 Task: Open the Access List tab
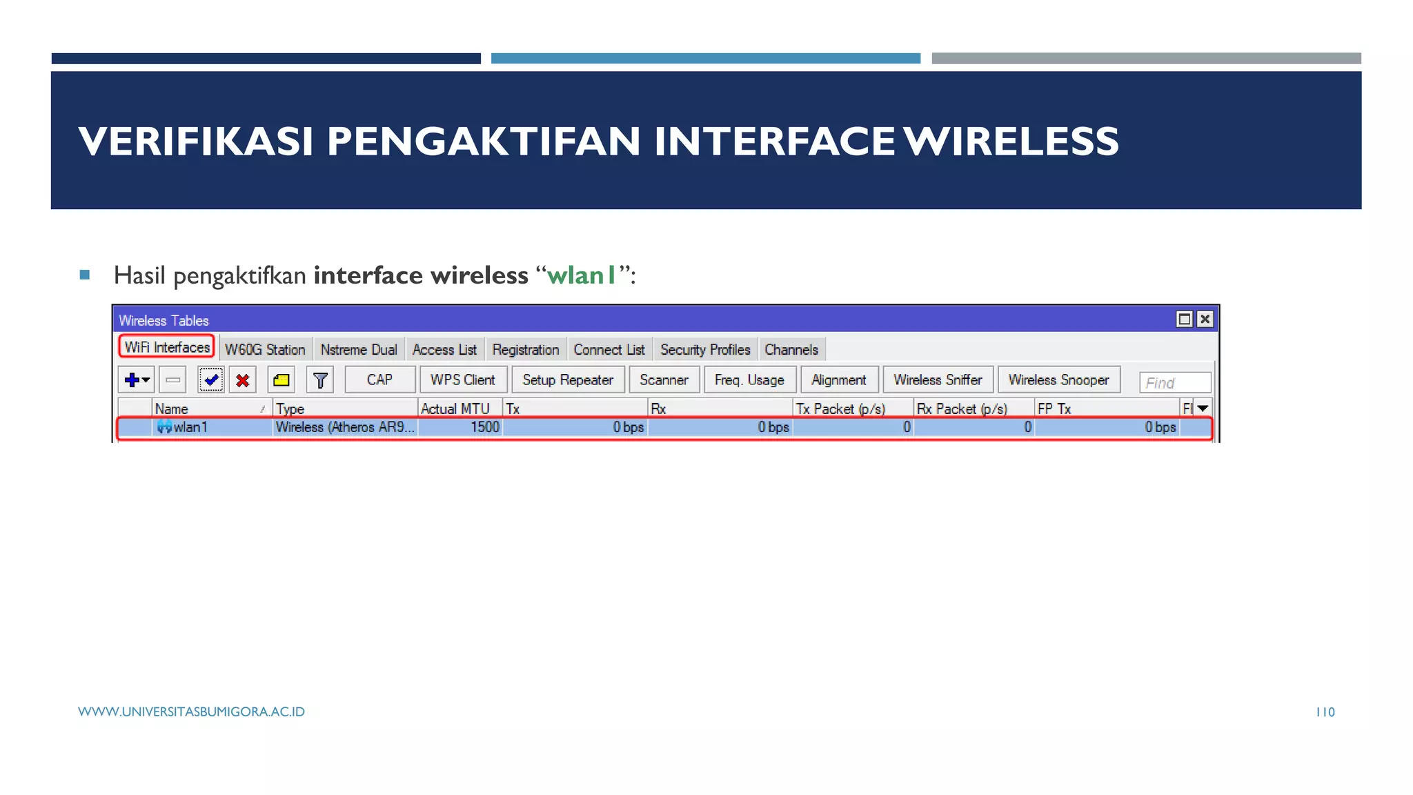(444, 349)
